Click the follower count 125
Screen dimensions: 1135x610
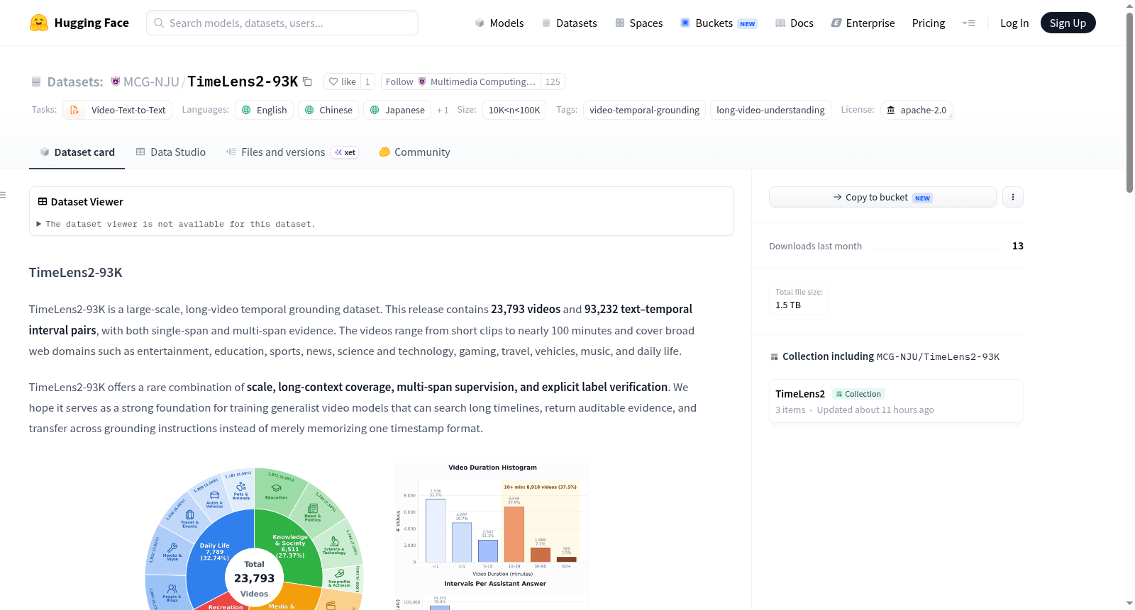pos(553,81)
